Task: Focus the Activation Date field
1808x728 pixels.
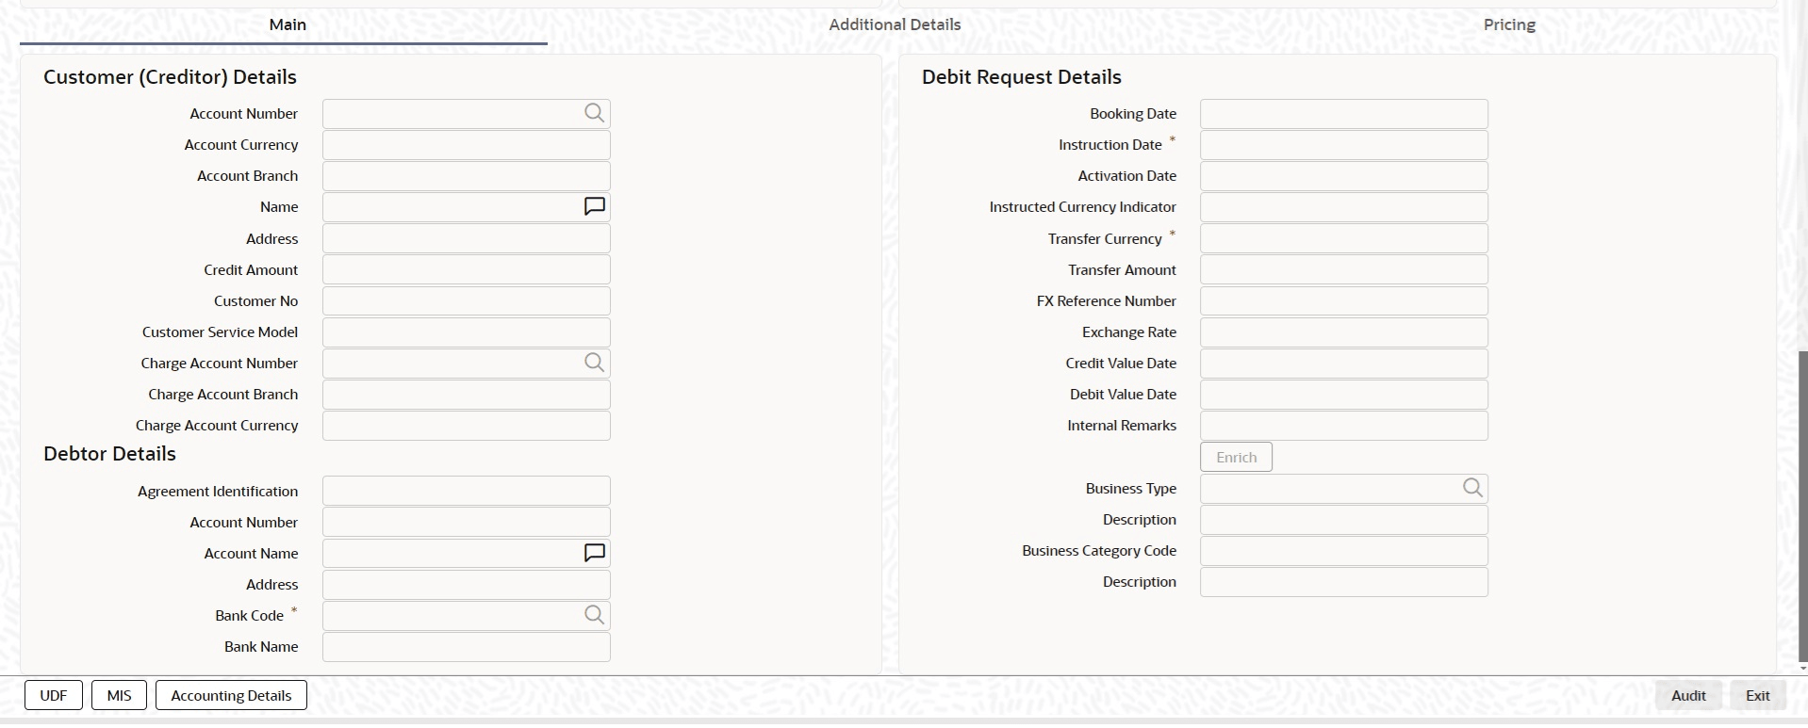Action: 1344,176
